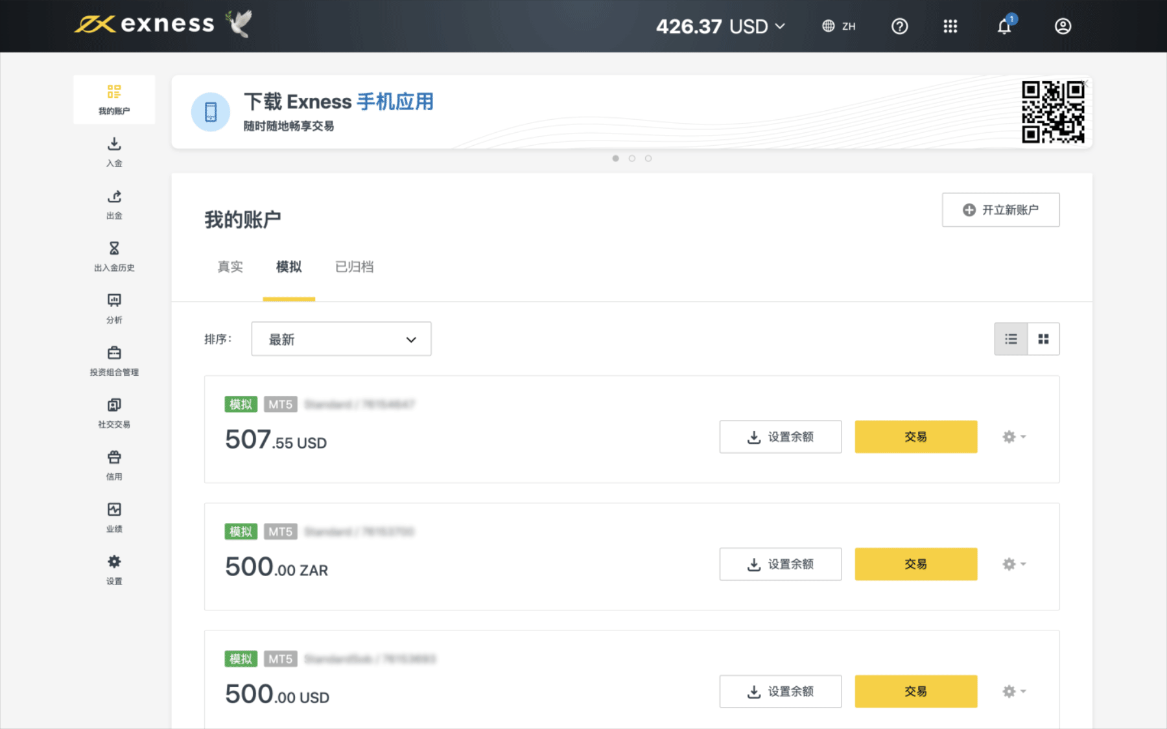Switch to the 真实 accounts tab

tap(230, 267)
